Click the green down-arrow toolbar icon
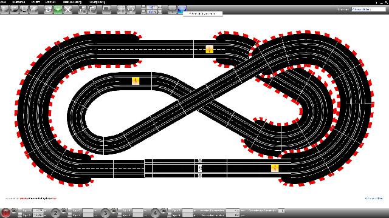Screen dimensions: 389x218 tap(58, 10)
